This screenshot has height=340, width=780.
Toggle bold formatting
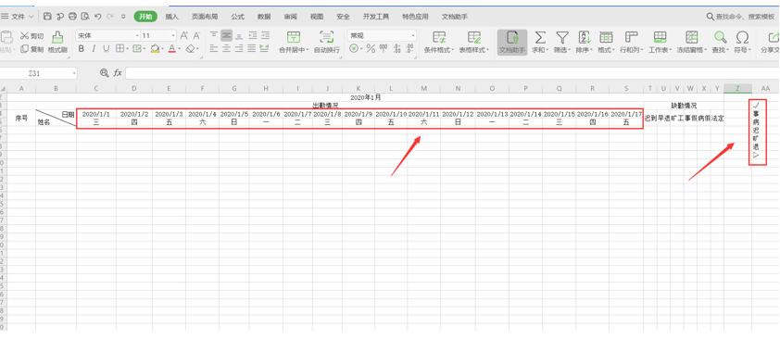coord(82,49)
